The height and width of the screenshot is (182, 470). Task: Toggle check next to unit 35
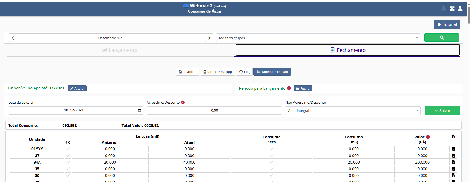point(68,169)
